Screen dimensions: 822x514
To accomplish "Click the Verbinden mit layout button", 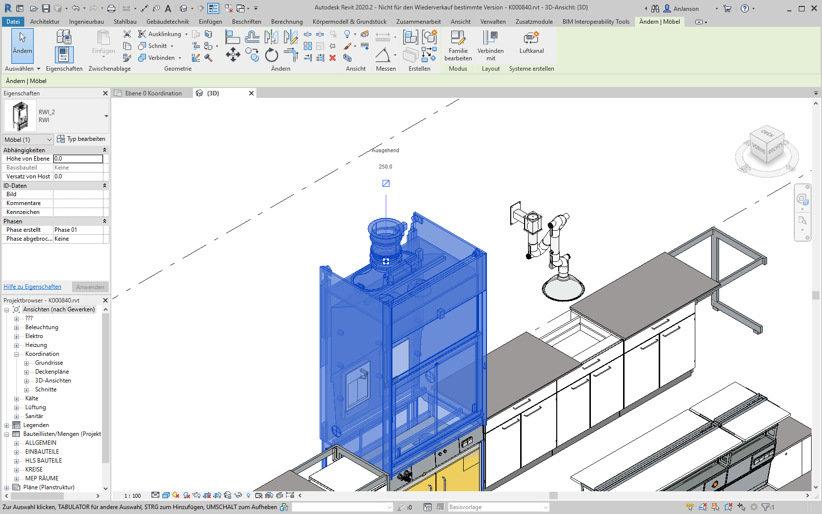I will (x=490, y=45).
